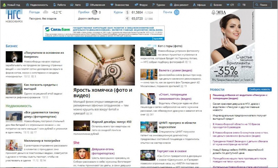The height and width of the screenshot is (168, 278).
Task: Click the Поиск search field
Action: click(262, 5)
